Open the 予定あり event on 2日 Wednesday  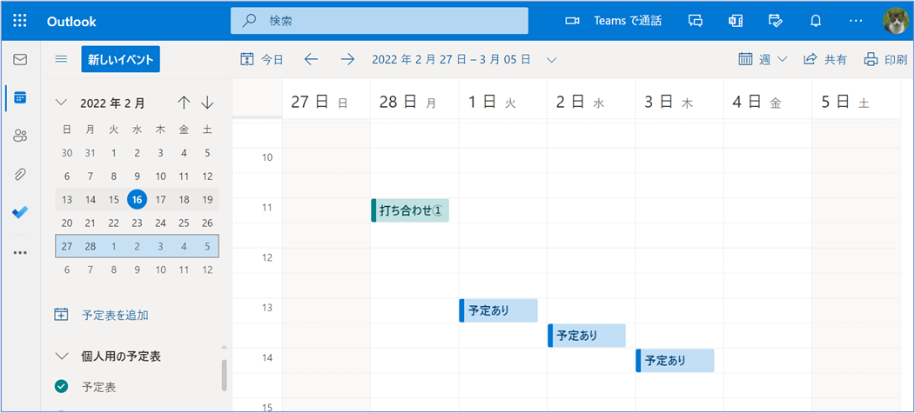pyautogui.click(x=587, y=336)
